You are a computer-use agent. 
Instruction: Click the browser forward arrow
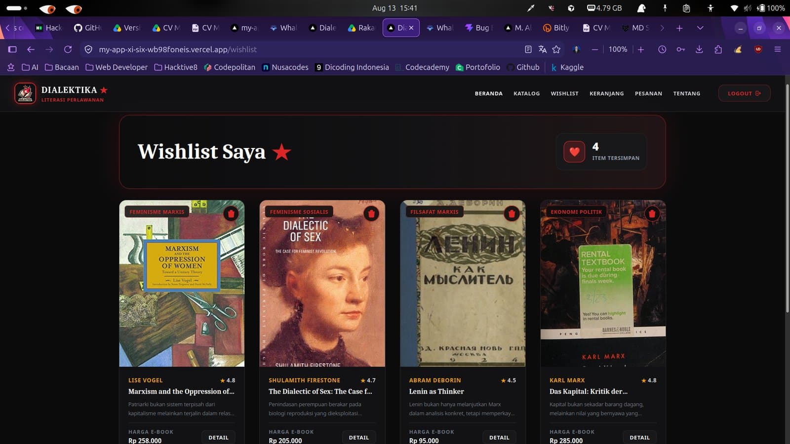(49, 49)
